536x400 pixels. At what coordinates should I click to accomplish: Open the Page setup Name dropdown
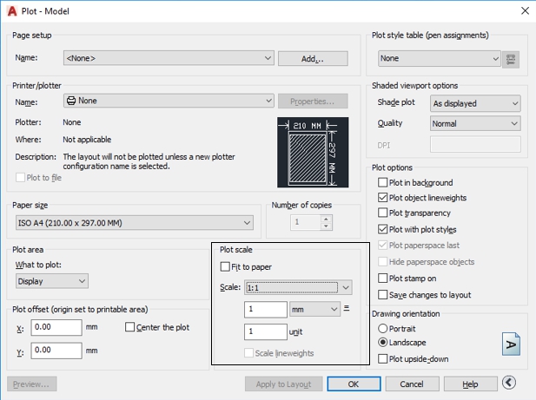169,58
